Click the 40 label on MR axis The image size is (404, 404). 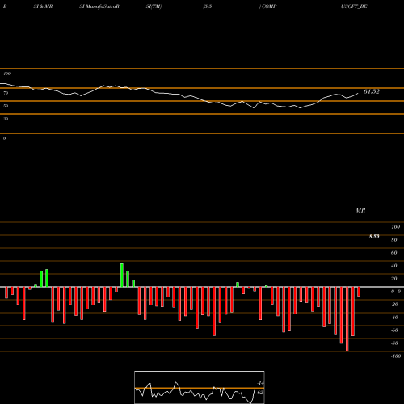tap(394, 266)
